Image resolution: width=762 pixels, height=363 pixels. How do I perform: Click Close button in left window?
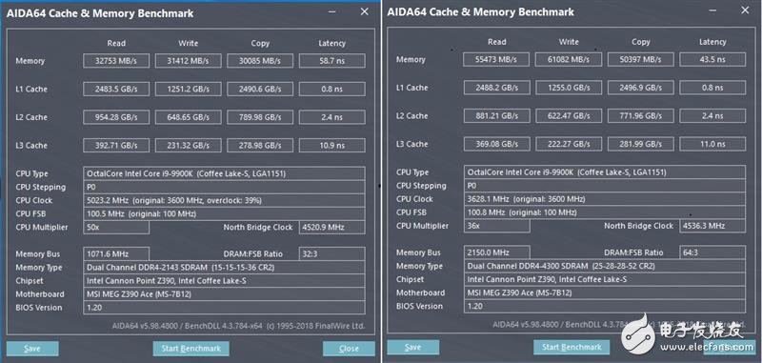pyautogui.click(x=349, y=349)
